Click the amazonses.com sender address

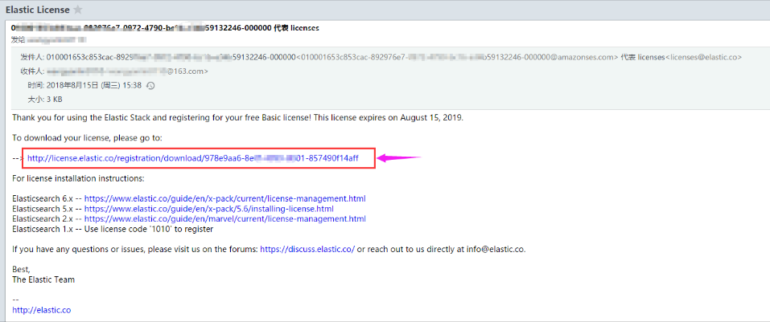(458, 57)
